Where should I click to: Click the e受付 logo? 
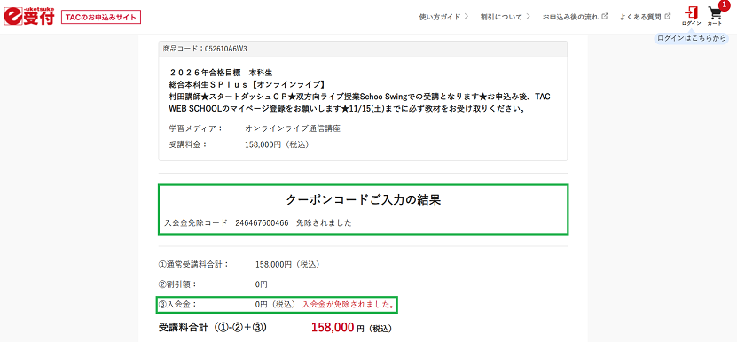coord(28,17)
